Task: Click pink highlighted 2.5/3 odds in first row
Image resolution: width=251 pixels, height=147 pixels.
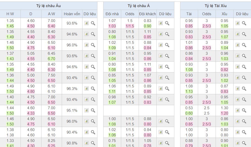Action: pos(207,26)
